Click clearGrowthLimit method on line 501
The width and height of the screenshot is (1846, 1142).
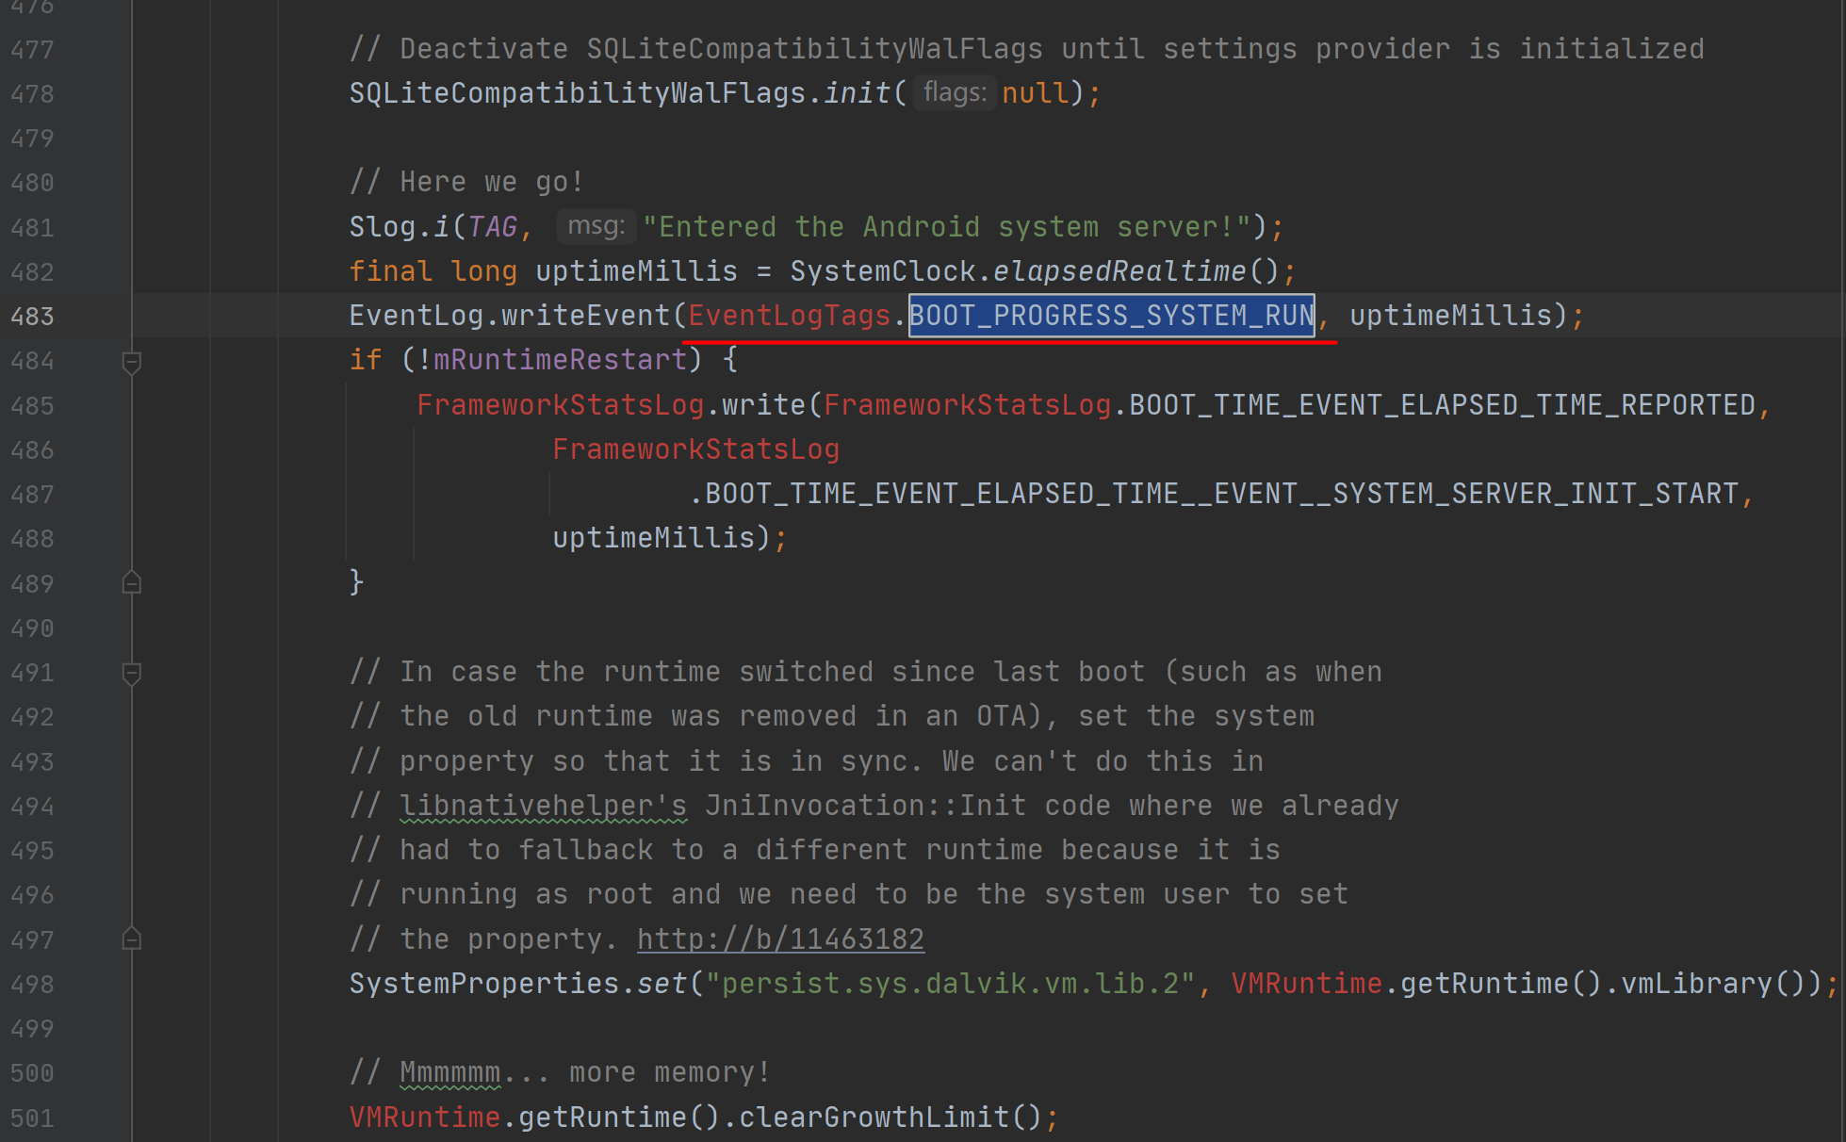click(874, 1118)
